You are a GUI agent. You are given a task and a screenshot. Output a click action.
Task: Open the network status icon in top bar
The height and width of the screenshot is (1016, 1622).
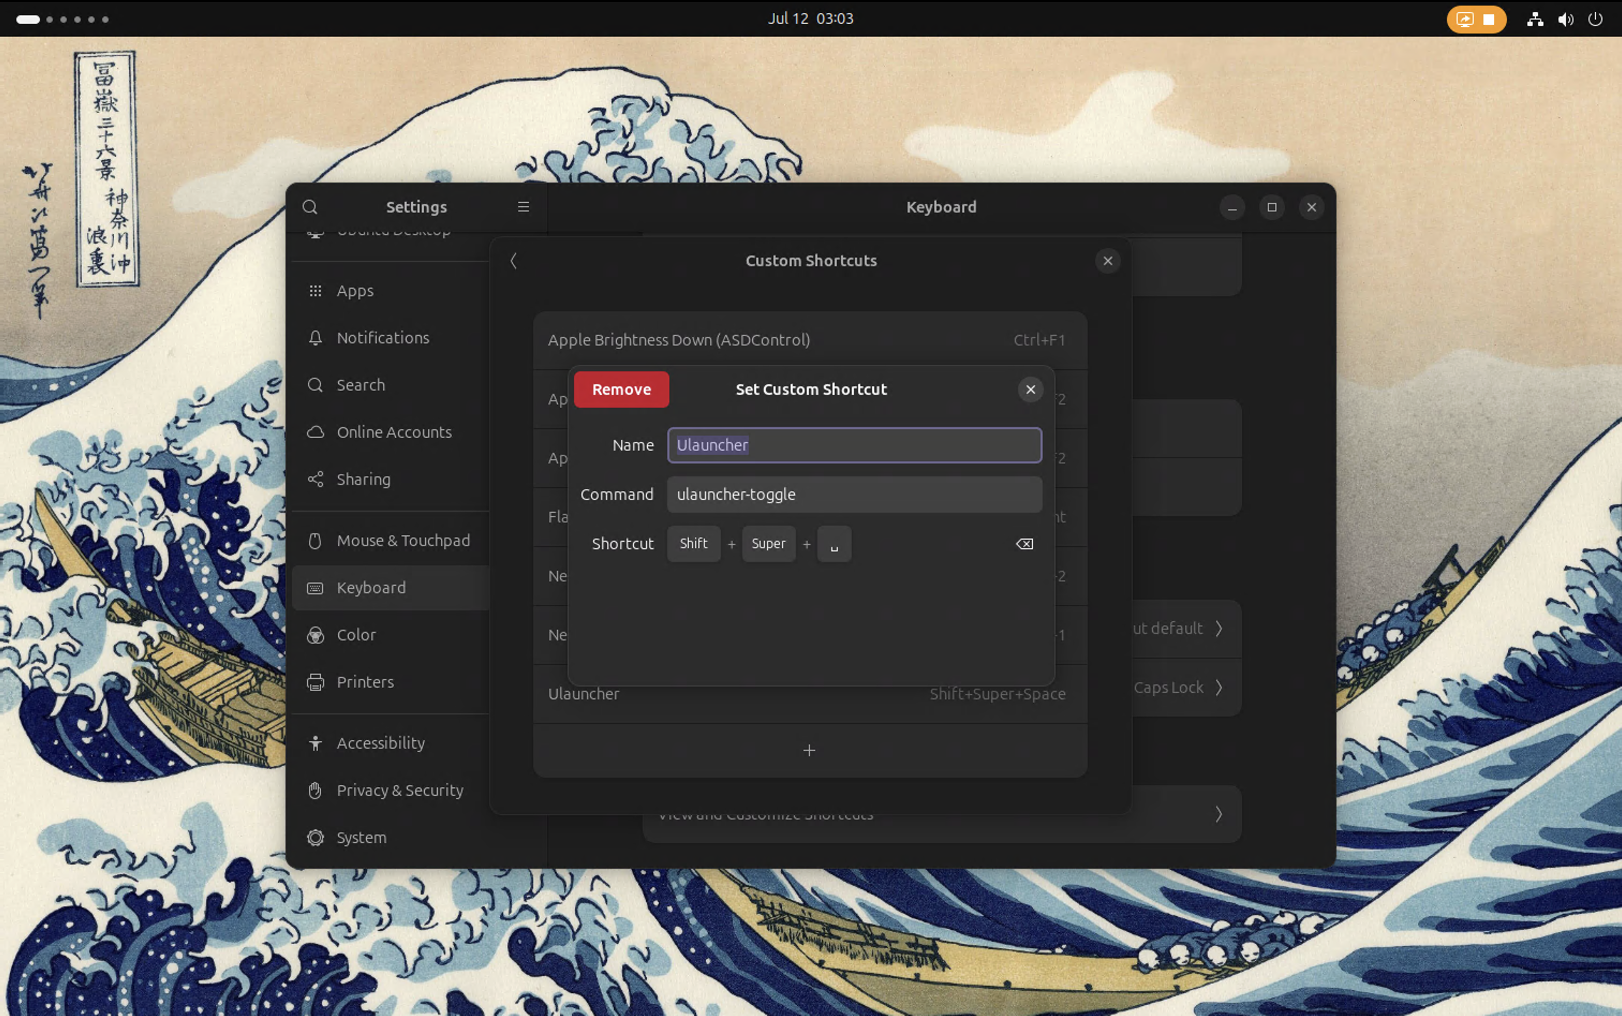point(1535,19)
